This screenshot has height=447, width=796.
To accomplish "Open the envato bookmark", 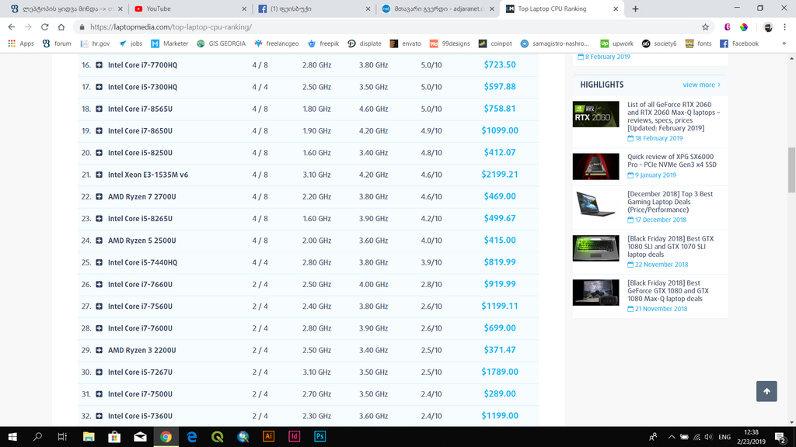I will point(405,43).
